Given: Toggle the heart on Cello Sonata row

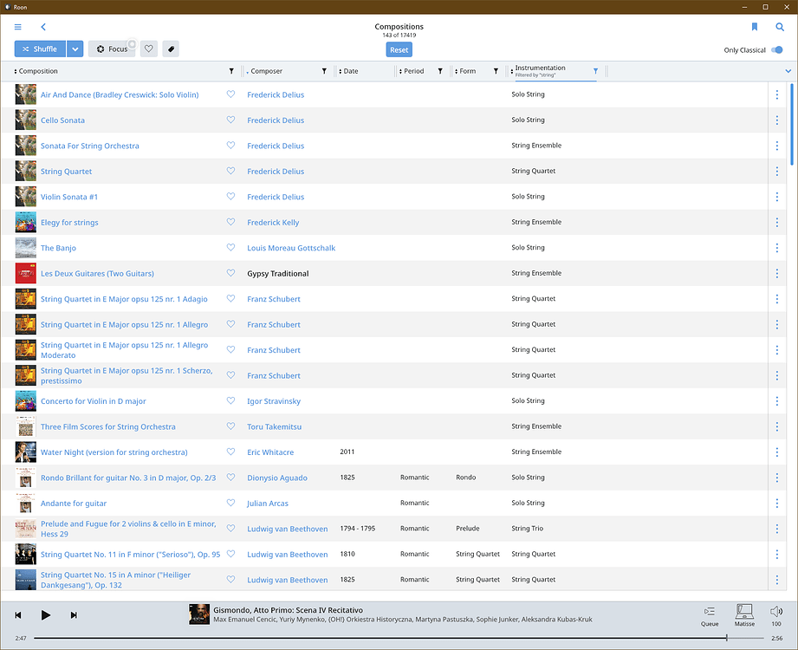Looking at the screenshot, I should coord(230,120).
